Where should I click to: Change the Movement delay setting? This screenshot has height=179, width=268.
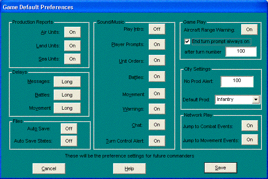pyautogui.click(x=67, y=108)
